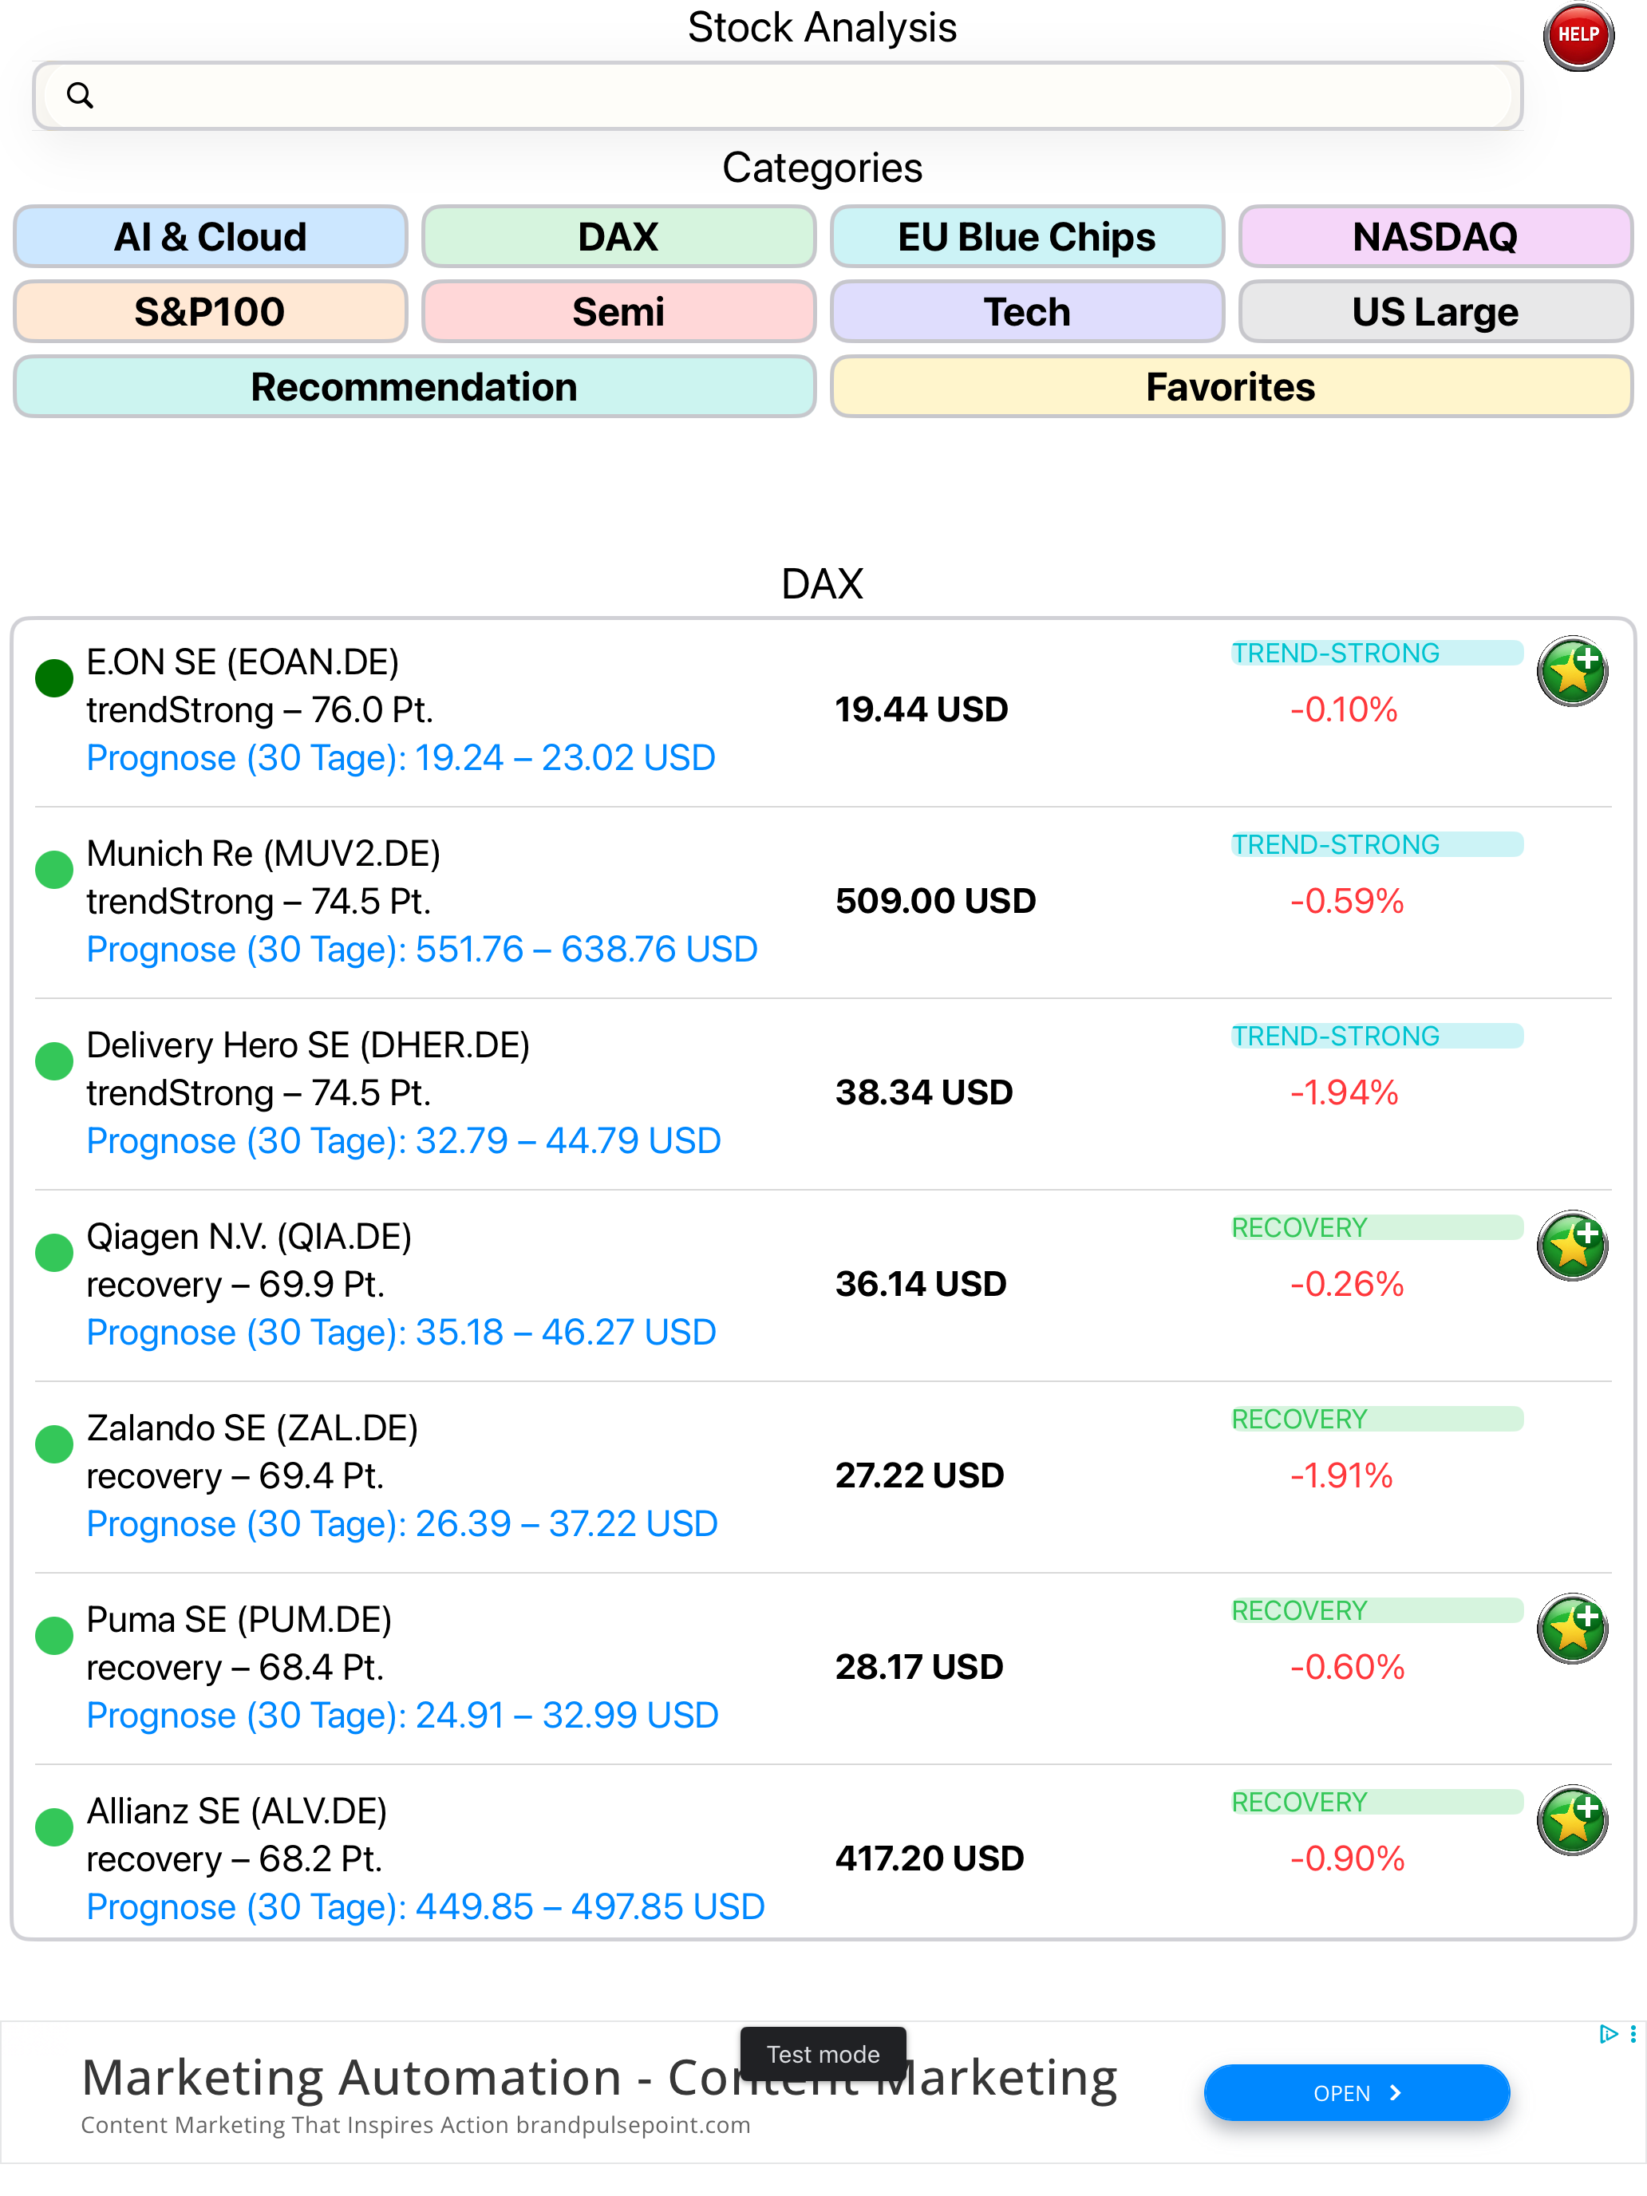Select the DAX category
This screenshot has width=1647, height=2196.
pyautogui.click(x=618, y=237)
